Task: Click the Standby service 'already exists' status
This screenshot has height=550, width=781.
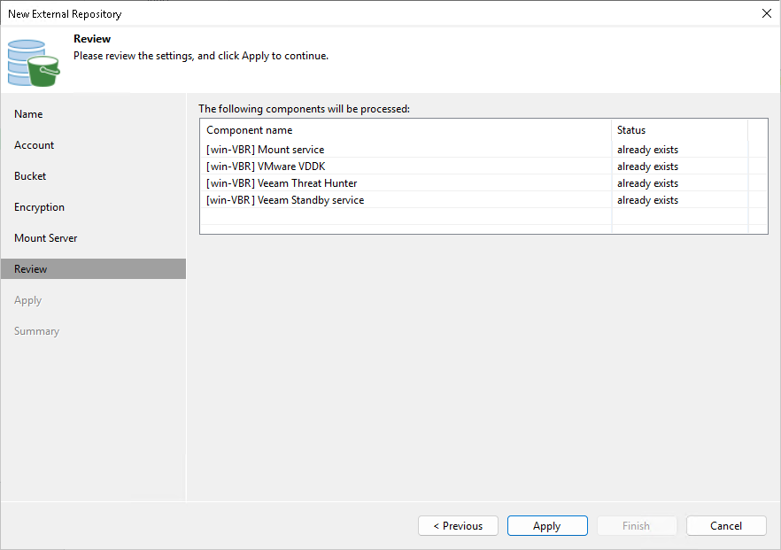Action: [x=647, y=200]
